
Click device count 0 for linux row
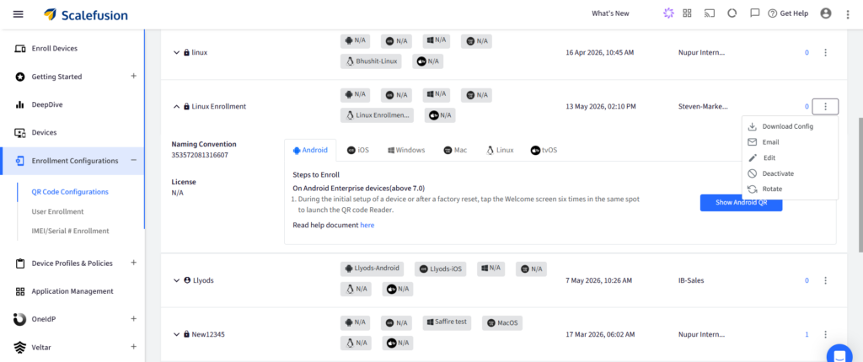pos(807,53)
